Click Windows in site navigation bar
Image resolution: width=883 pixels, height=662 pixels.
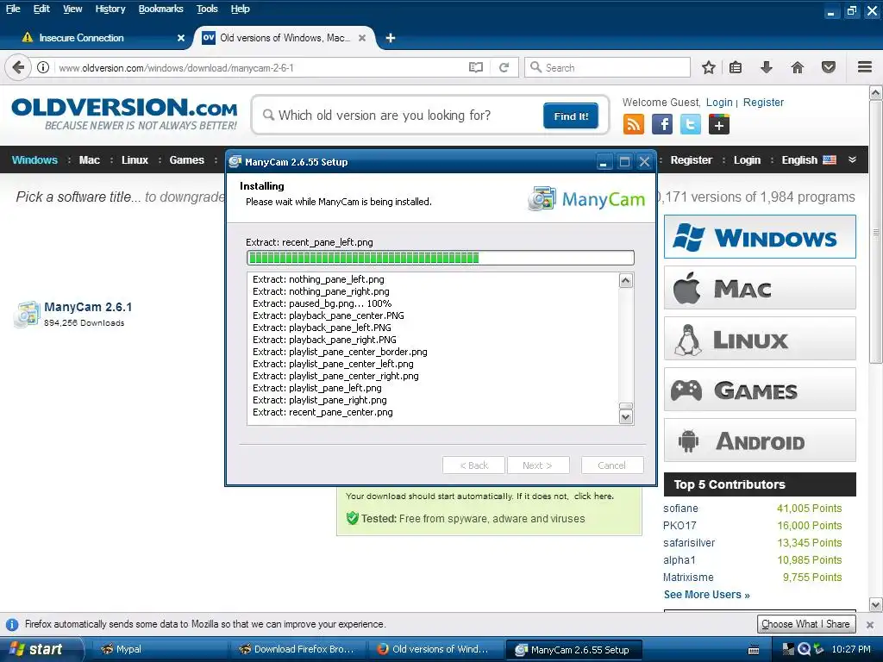tap(34, 159)
